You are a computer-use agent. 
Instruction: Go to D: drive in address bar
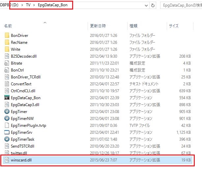tap(15, 5)
